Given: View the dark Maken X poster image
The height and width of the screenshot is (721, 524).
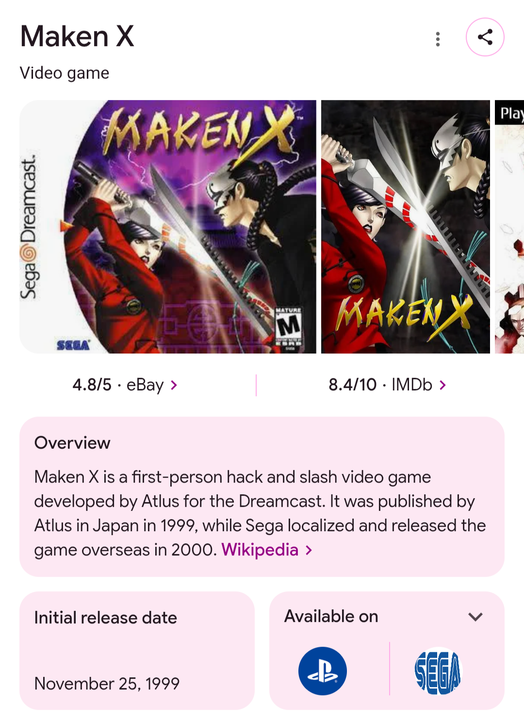Looking at the screenshot, I should (406, 227).
